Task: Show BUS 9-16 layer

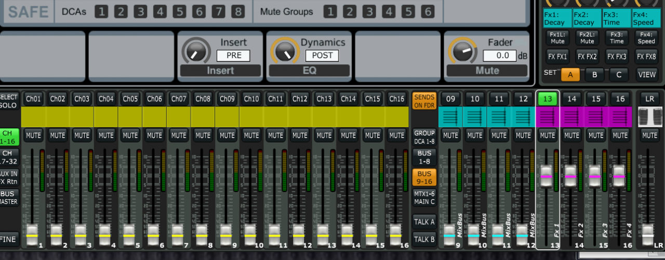Action: 424,177
